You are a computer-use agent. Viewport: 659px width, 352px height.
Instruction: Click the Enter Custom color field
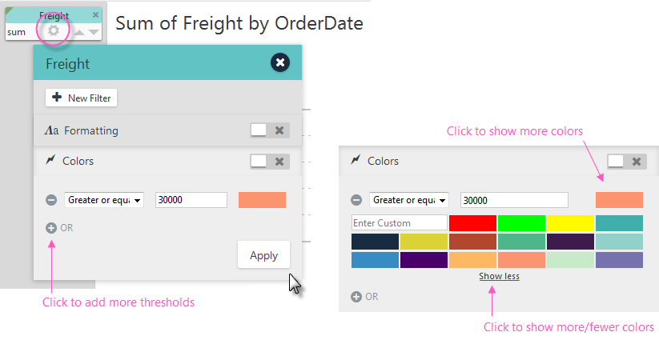pyautogui.click(x=399, y=222)
